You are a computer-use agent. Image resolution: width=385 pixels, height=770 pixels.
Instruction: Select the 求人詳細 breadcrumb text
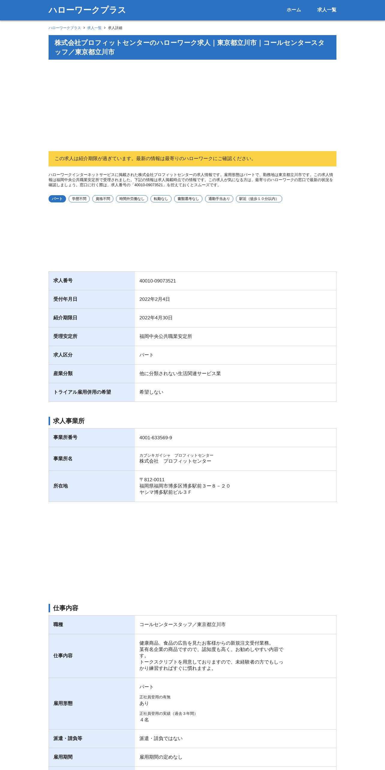pyautogui.click(x=115, y=28)
